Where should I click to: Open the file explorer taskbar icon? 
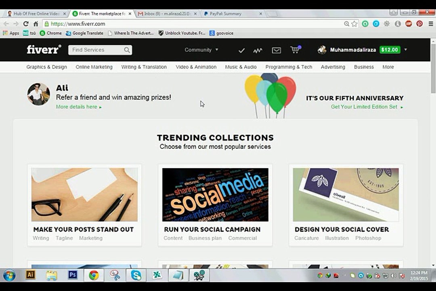51,275
